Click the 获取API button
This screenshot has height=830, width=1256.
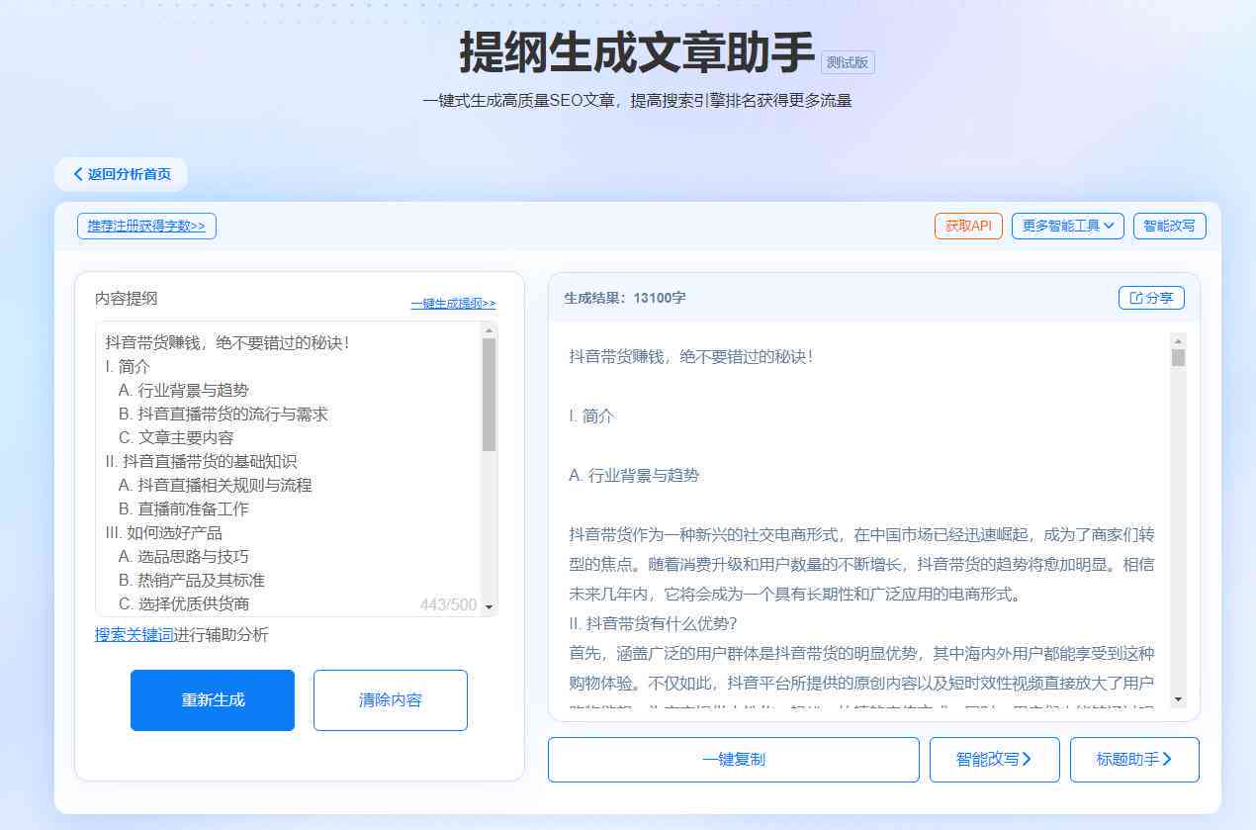[x=968, y=226]
